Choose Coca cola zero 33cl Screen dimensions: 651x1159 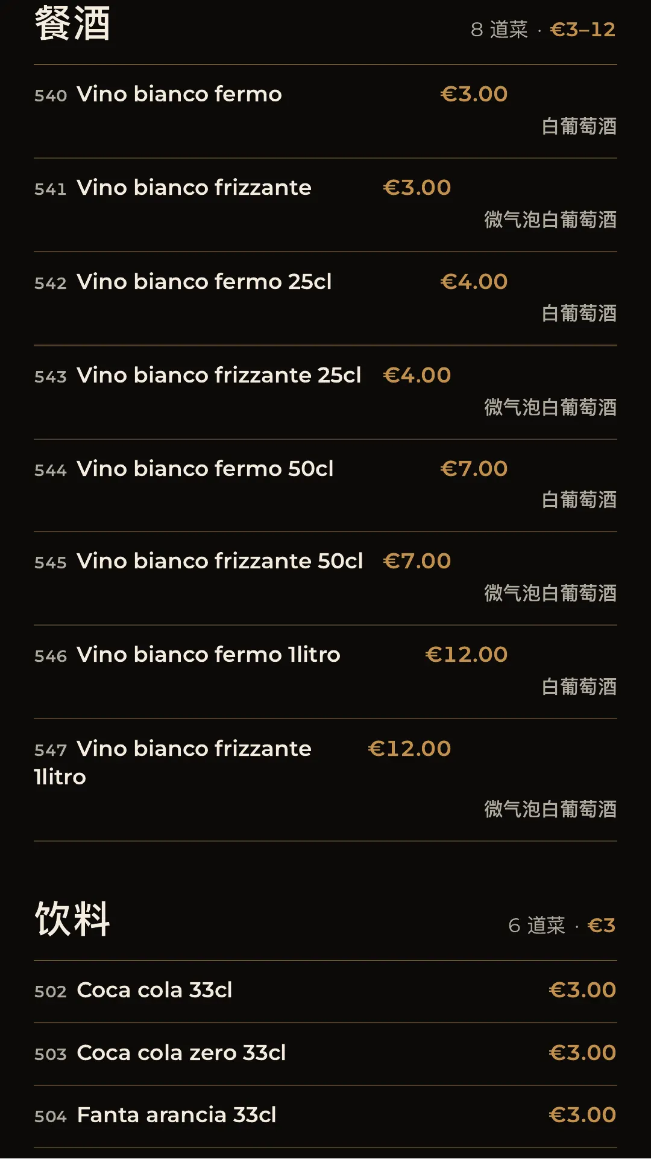click(325, 1054)
